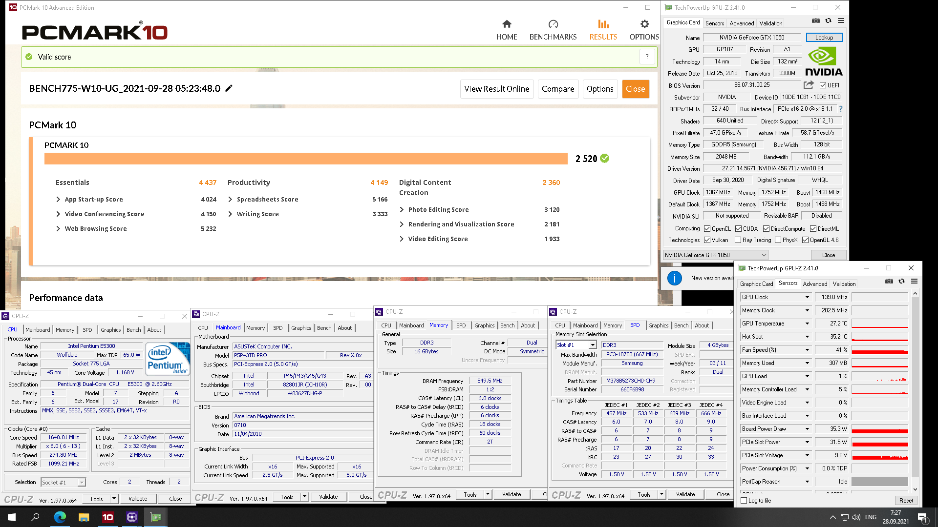Expand Video Conferencing Score
938x527 pixels.
[x=58, y=214]
